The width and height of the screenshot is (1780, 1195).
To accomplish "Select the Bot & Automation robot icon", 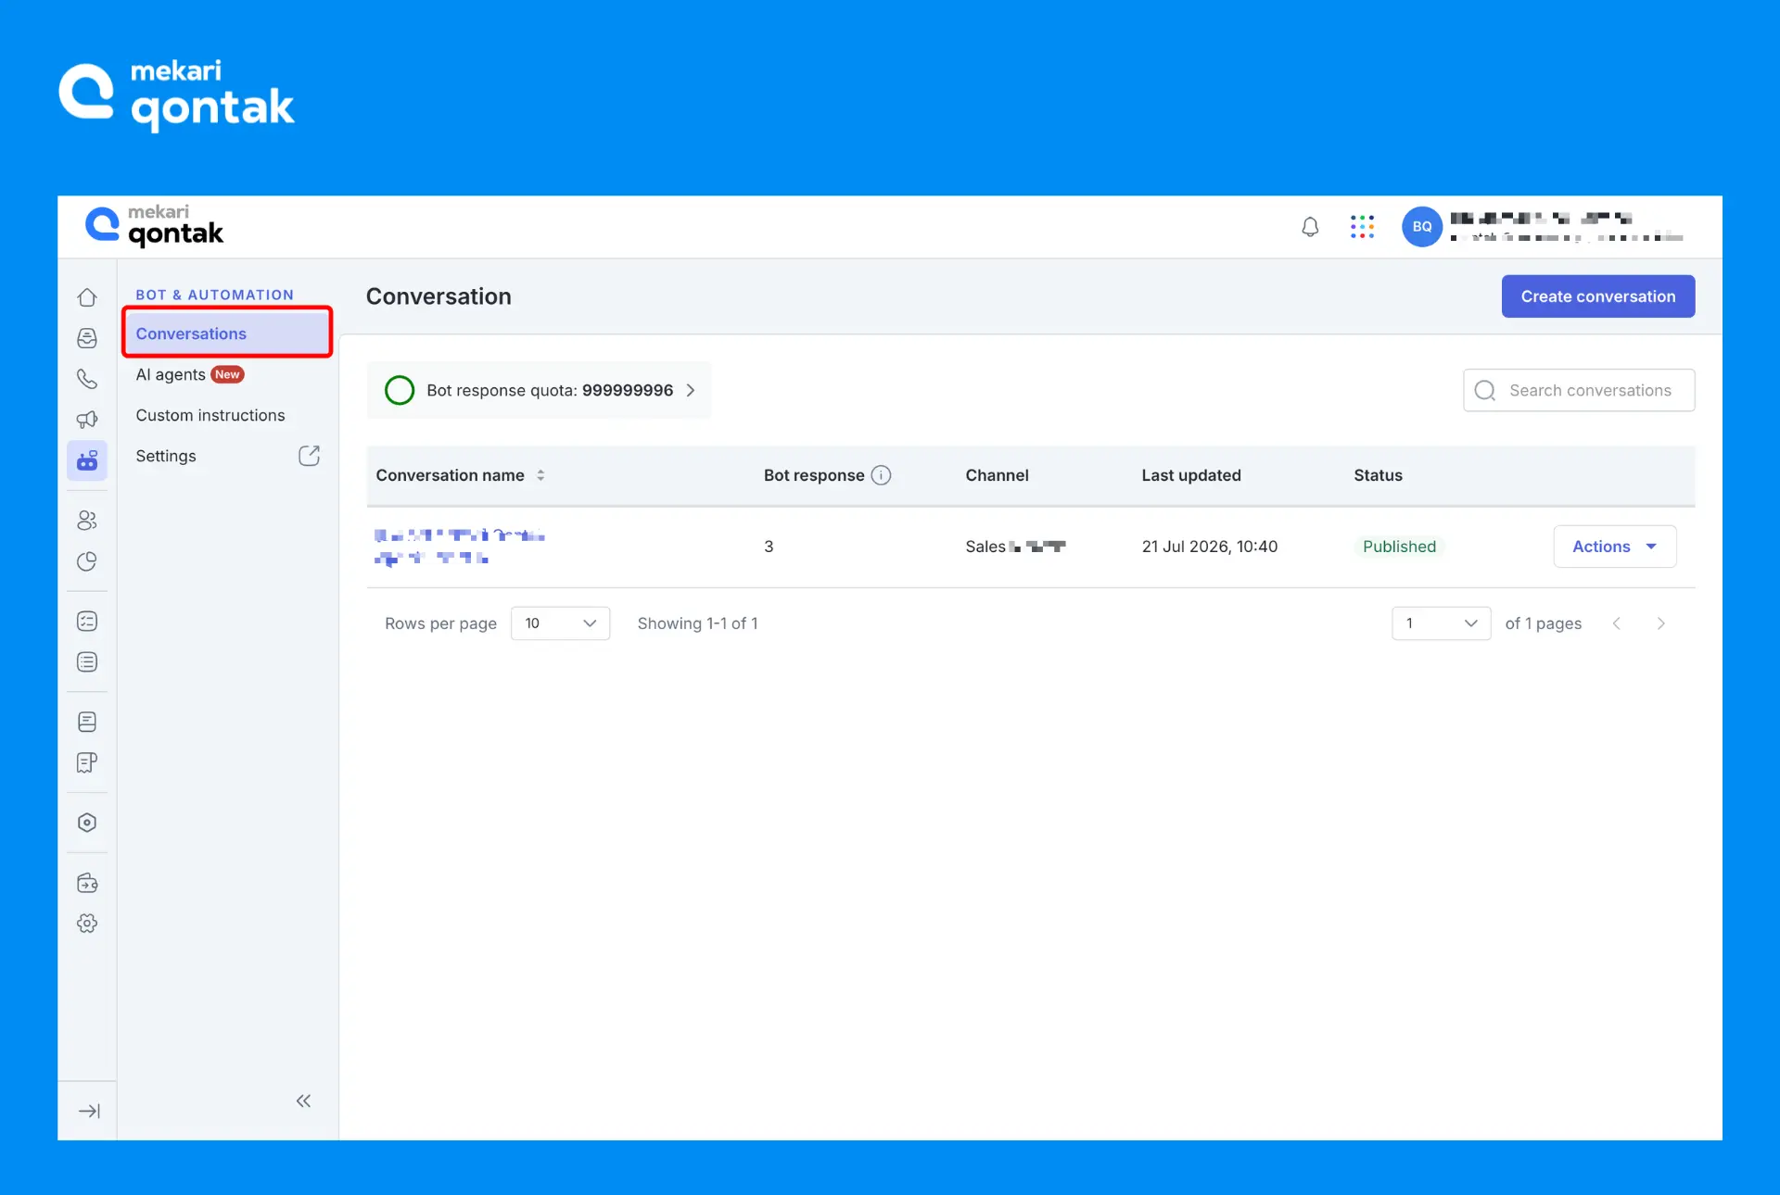I will coord(87,460).
